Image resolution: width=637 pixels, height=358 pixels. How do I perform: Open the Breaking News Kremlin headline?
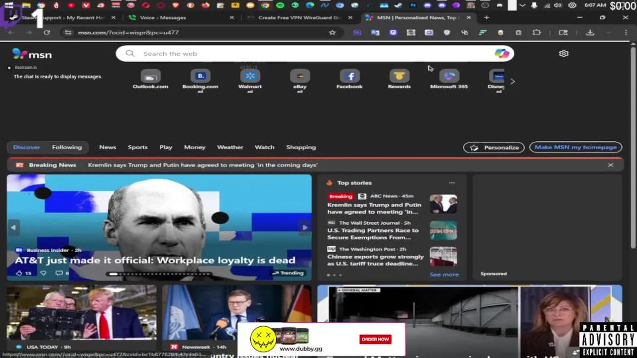[203, 165]
